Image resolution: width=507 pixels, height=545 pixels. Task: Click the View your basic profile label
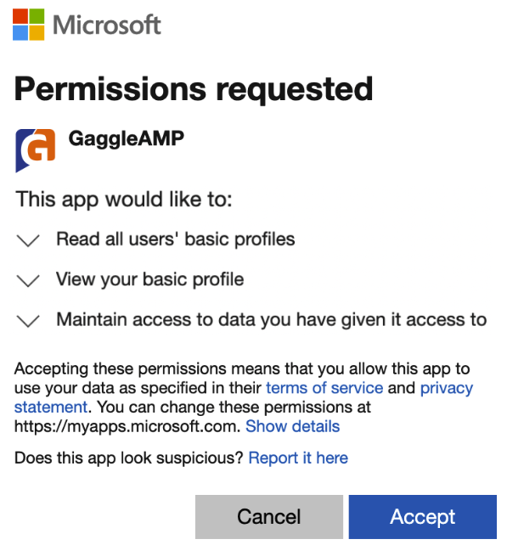(x=149, y=280)
